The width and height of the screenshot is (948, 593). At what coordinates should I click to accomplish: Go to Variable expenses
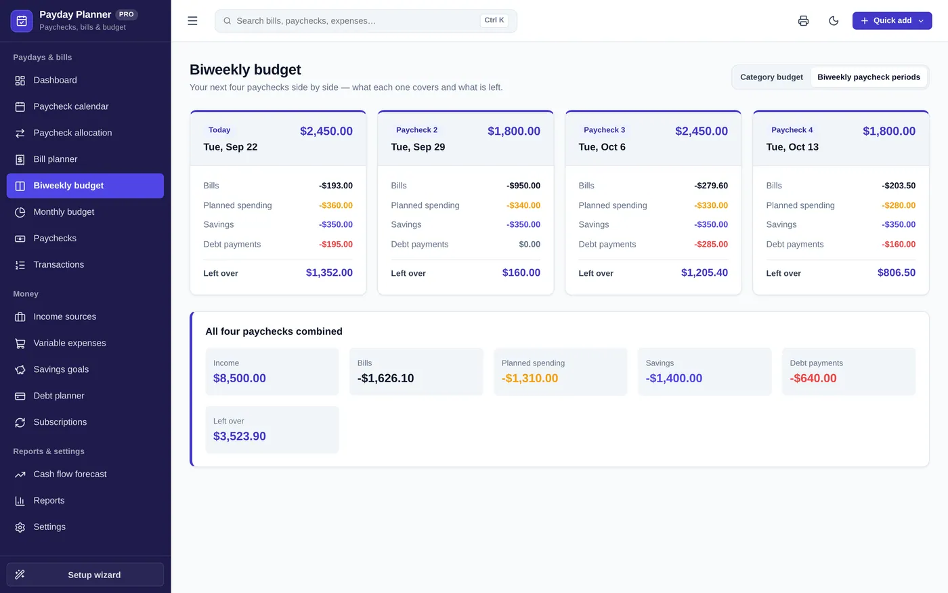point(85,343)
